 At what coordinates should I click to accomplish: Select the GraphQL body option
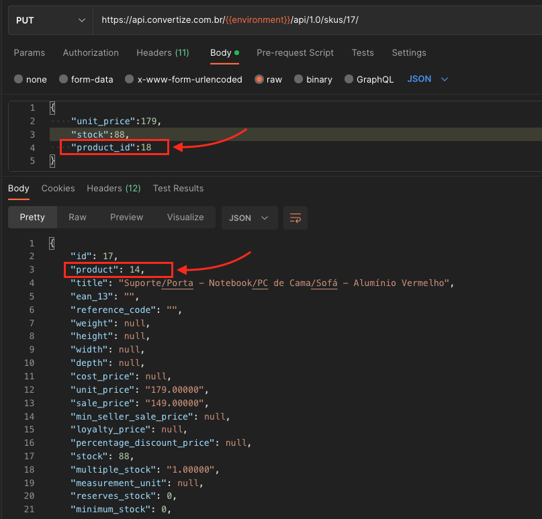[349, 79]
